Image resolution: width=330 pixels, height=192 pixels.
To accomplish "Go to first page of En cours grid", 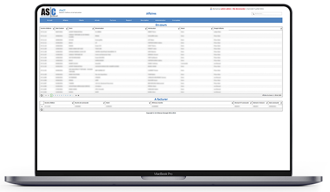I will 46,95.
